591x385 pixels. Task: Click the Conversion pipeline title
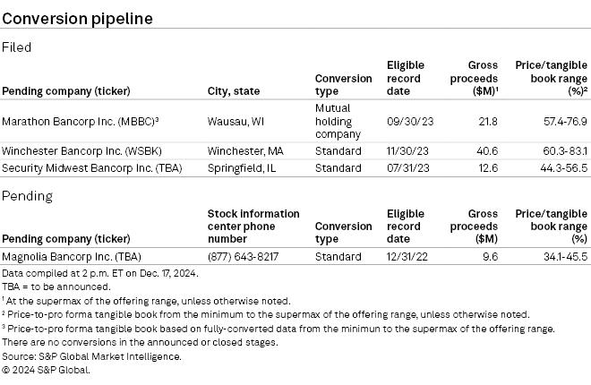(77, 18)
